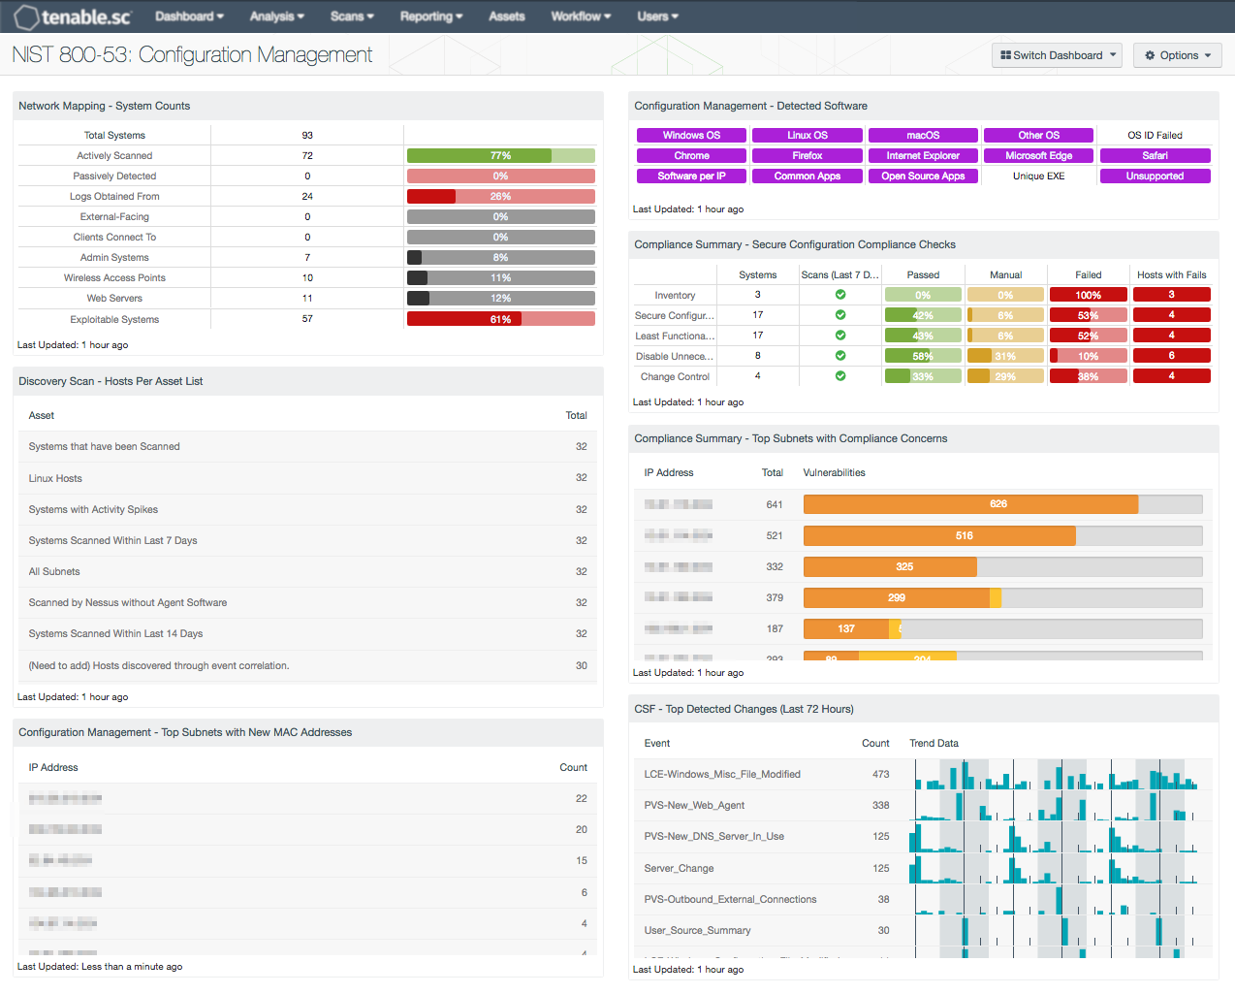Click the tenable.sc logo
This screenshot has width=1235, height=994.
[x=73, y=16]
